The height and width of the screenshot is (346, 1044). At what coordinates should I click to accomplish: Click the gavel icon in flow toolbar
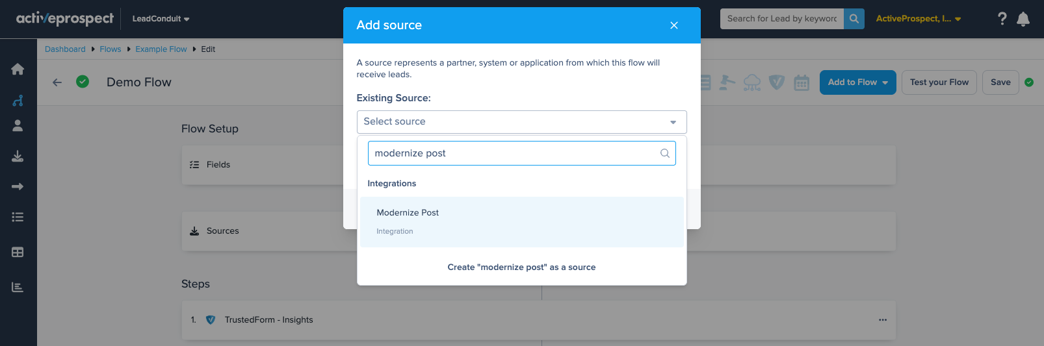[727, 82]
